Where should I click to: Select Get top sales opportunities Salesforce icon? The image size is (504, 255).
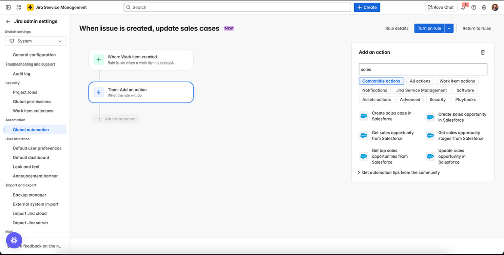pyautogui.click(x=364, y=156)
